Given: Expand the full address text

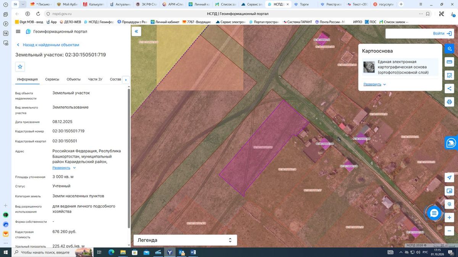Looking at the screenshot, I should pos(64,168).
